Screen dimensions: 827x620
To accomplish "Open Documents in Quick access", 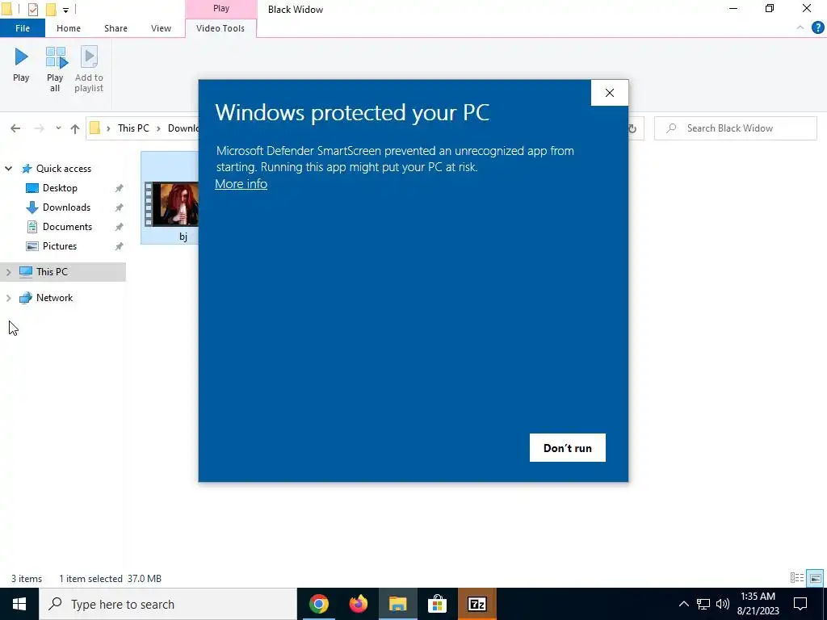I will pyautogui.click(x=67, y=227).
